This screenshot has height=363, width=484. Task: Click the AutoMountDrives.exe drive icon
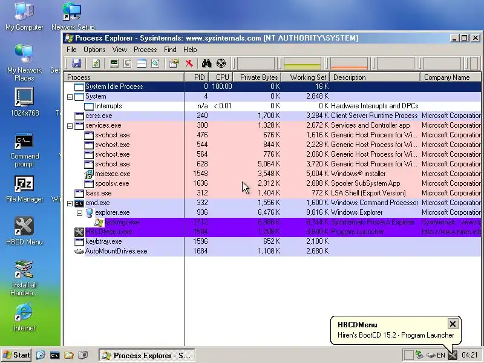[79, 252]
